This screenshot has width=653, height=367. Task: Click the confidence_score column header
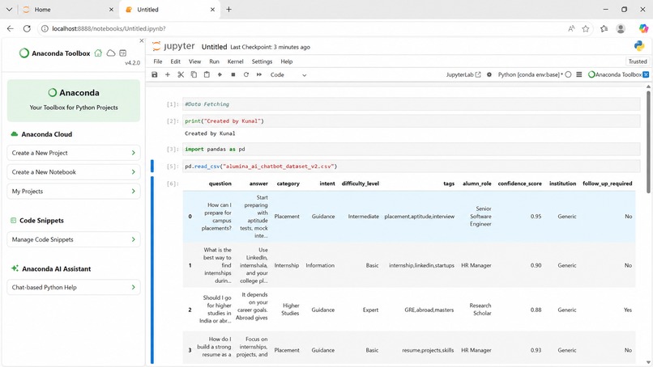[520, 183]
